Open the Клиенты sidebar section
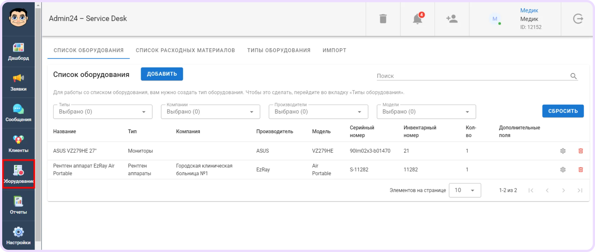The width and height of the screenshot is (595, 252). coord(18,144)
